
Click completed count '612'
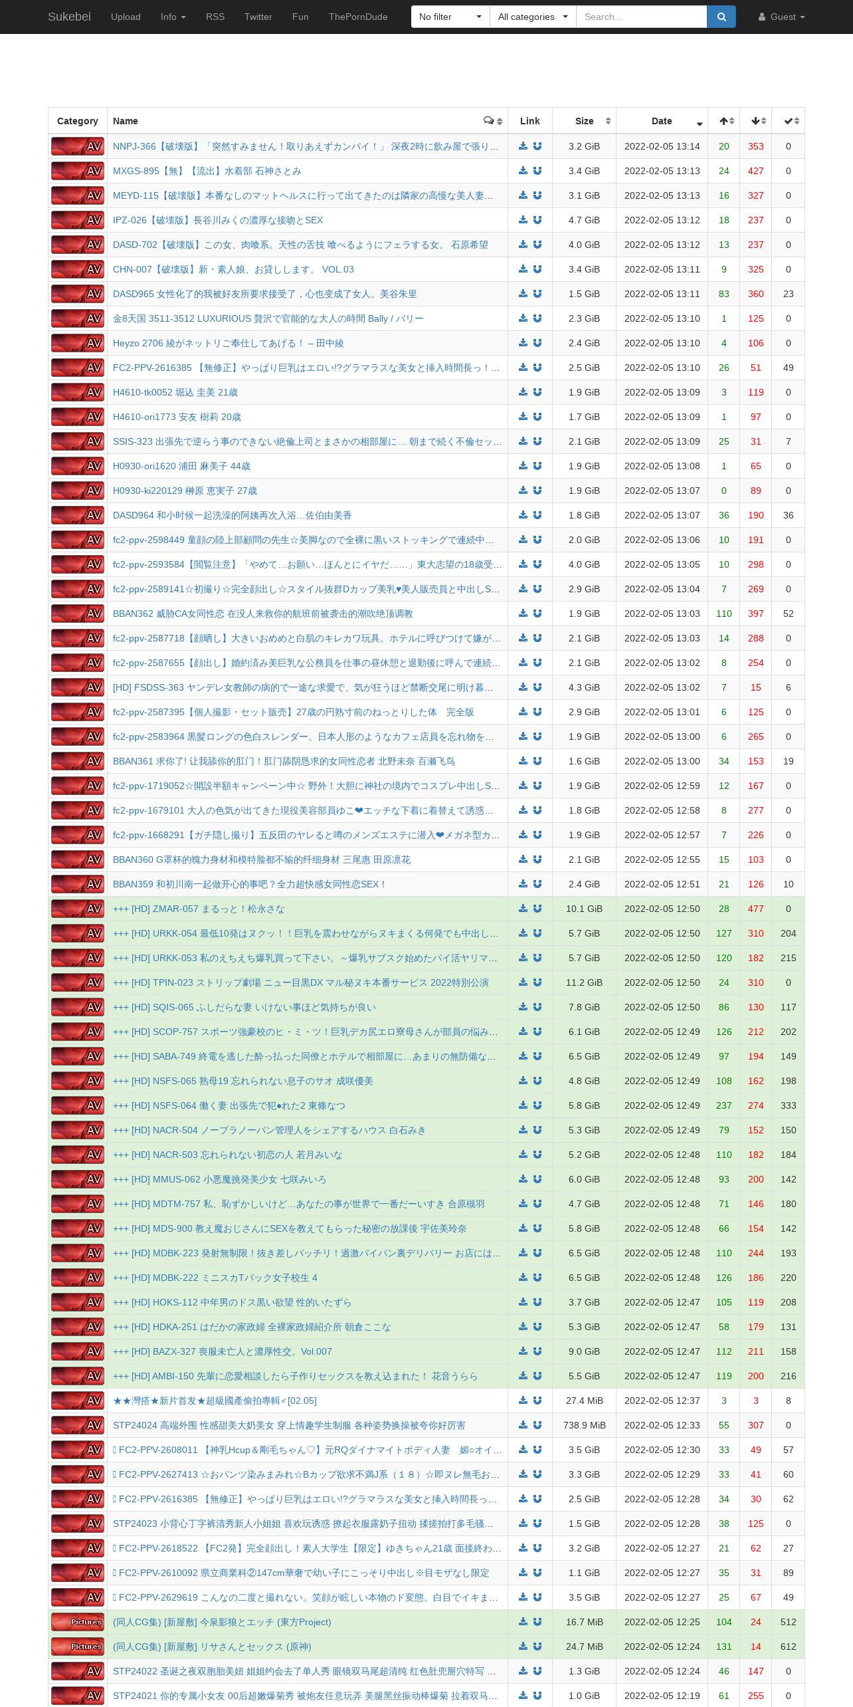[x=789, y=1647]
